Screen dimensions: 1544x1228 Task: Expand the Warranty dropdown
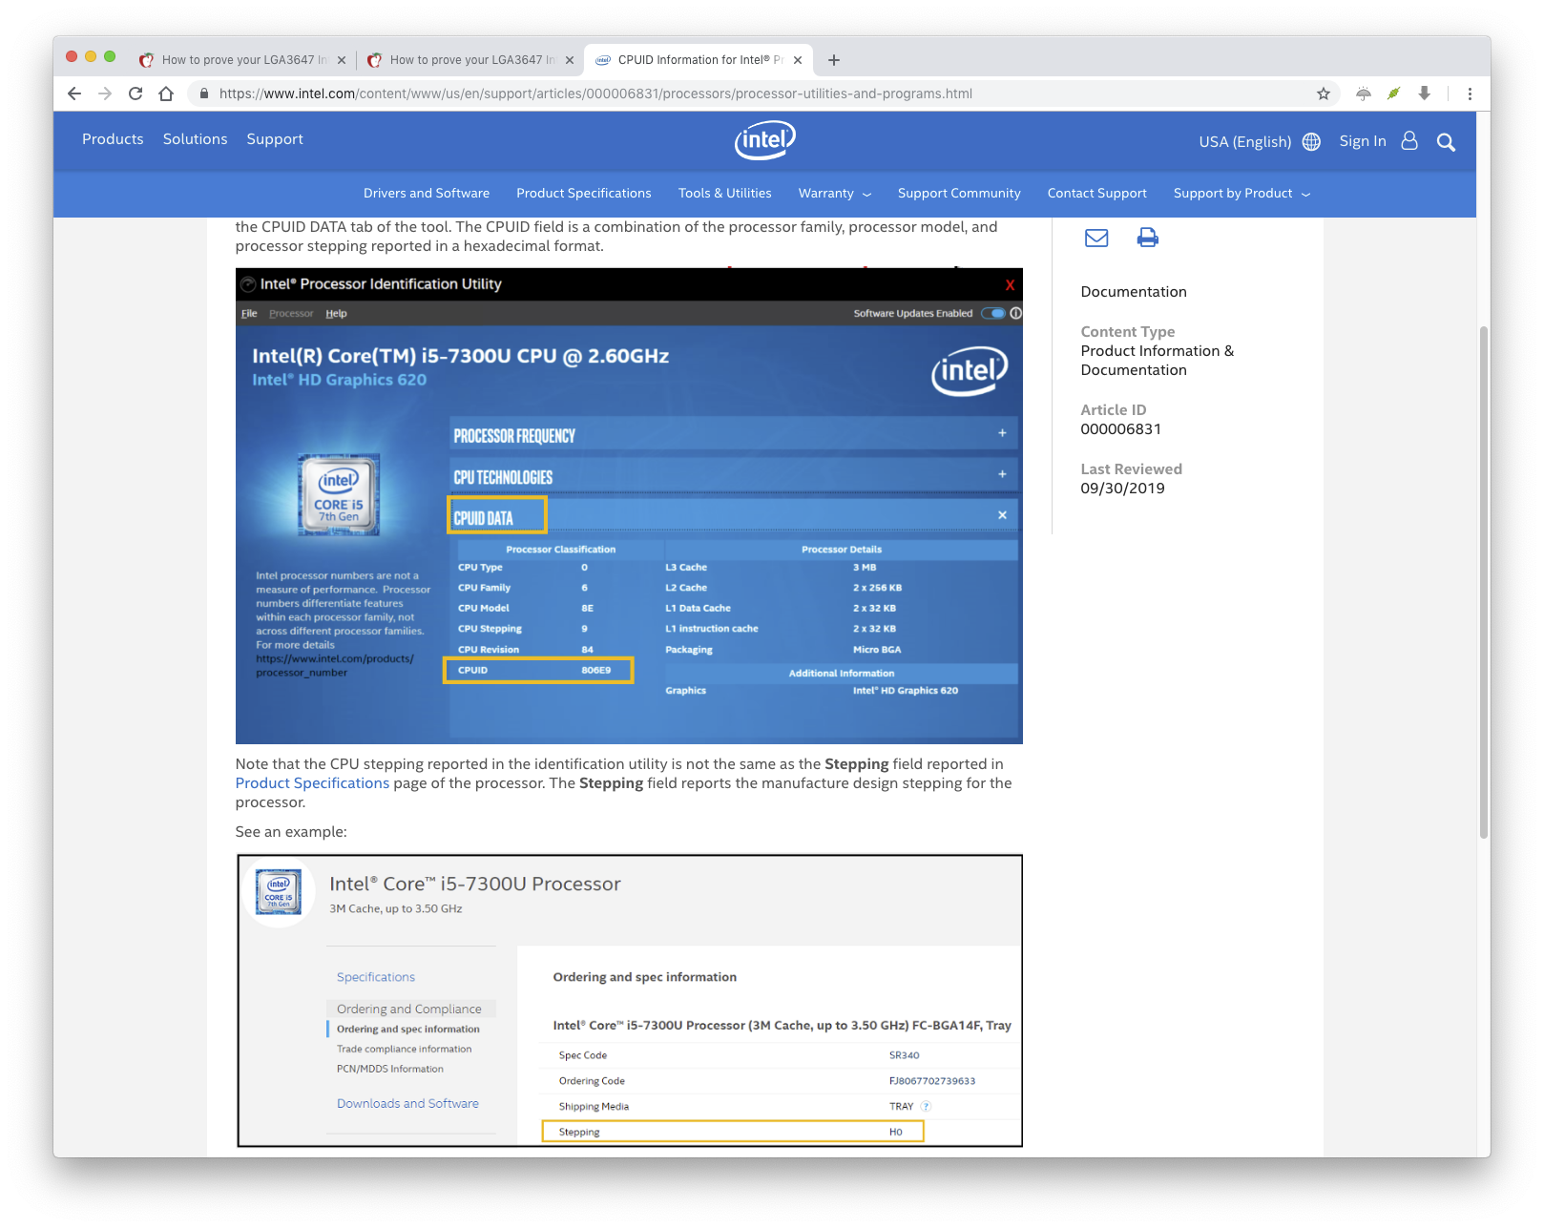835,193
